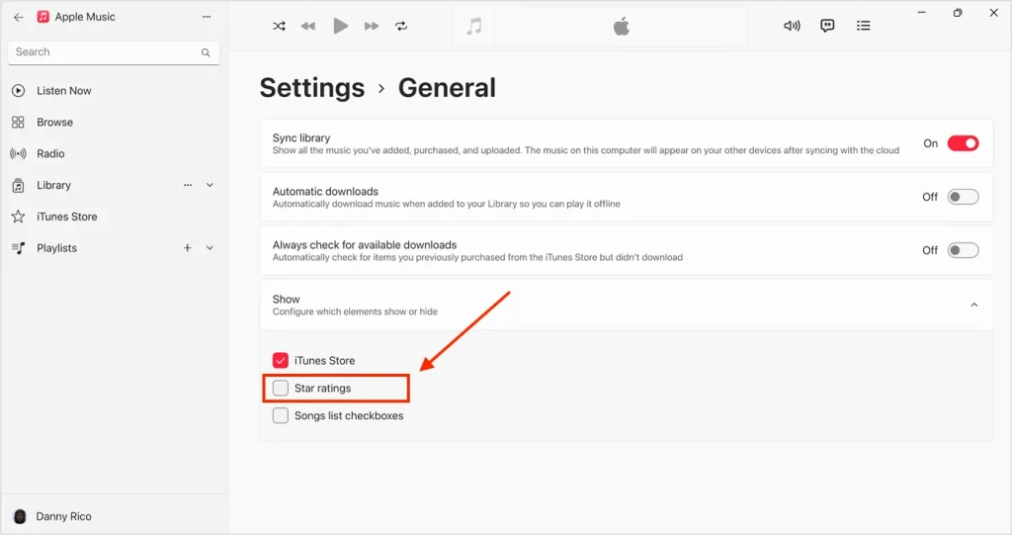Image resolution: width=1012 pixels, height=535 pixels.
Task: Click the music note artwork placeholder
Action: click(473, 26)
